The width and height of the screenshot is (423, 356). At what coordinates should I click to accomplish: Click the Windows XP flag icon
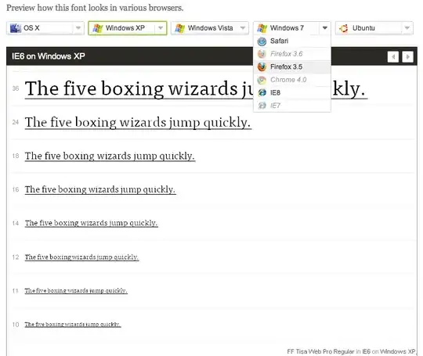(x=98, y=28)
